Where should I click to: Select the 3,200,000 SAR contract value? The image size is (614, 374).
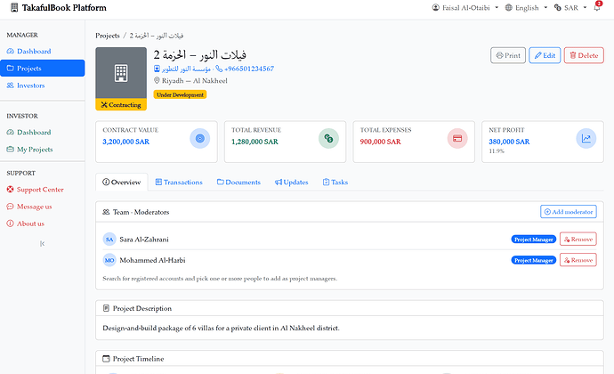pyautogui.click(x=126, y=142)
